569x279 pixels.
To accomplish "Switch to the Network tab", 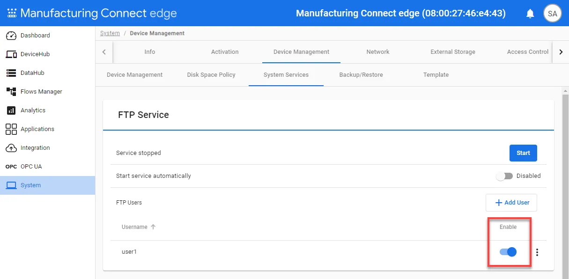I will (378, 52).
